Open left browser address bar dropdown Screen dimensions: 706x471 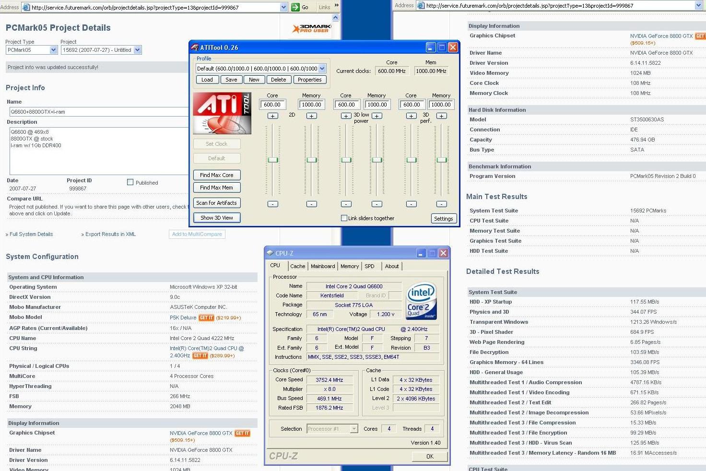point(283,7)
